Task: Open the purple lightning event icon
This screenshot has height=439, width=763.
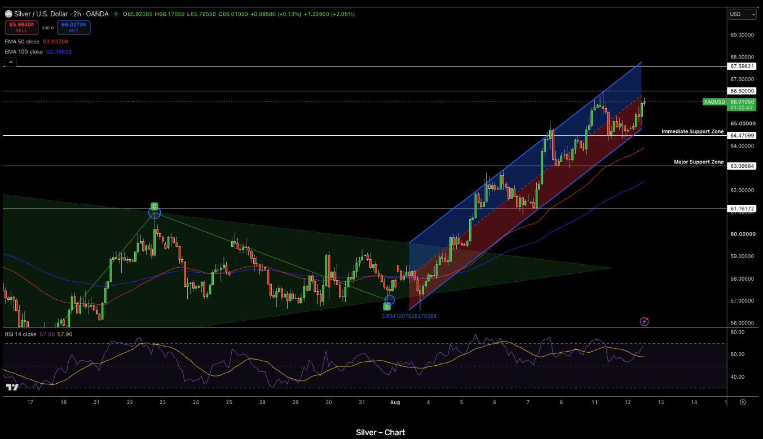Action: pos(644,321)
